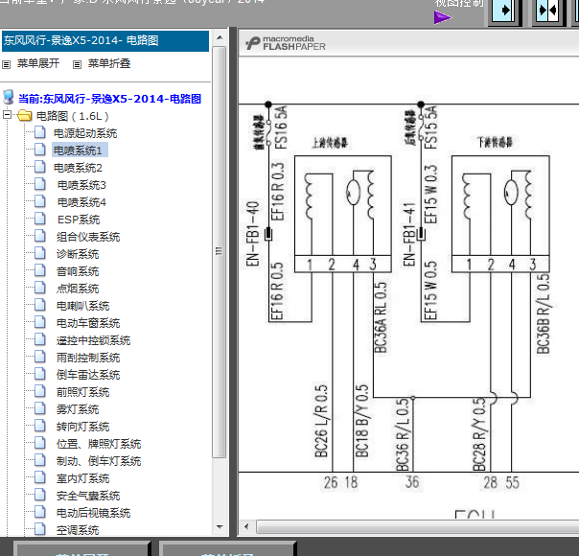Click document icon beside 雨刮控制系统
Viewport: 579px width, 556px height.
40,357
